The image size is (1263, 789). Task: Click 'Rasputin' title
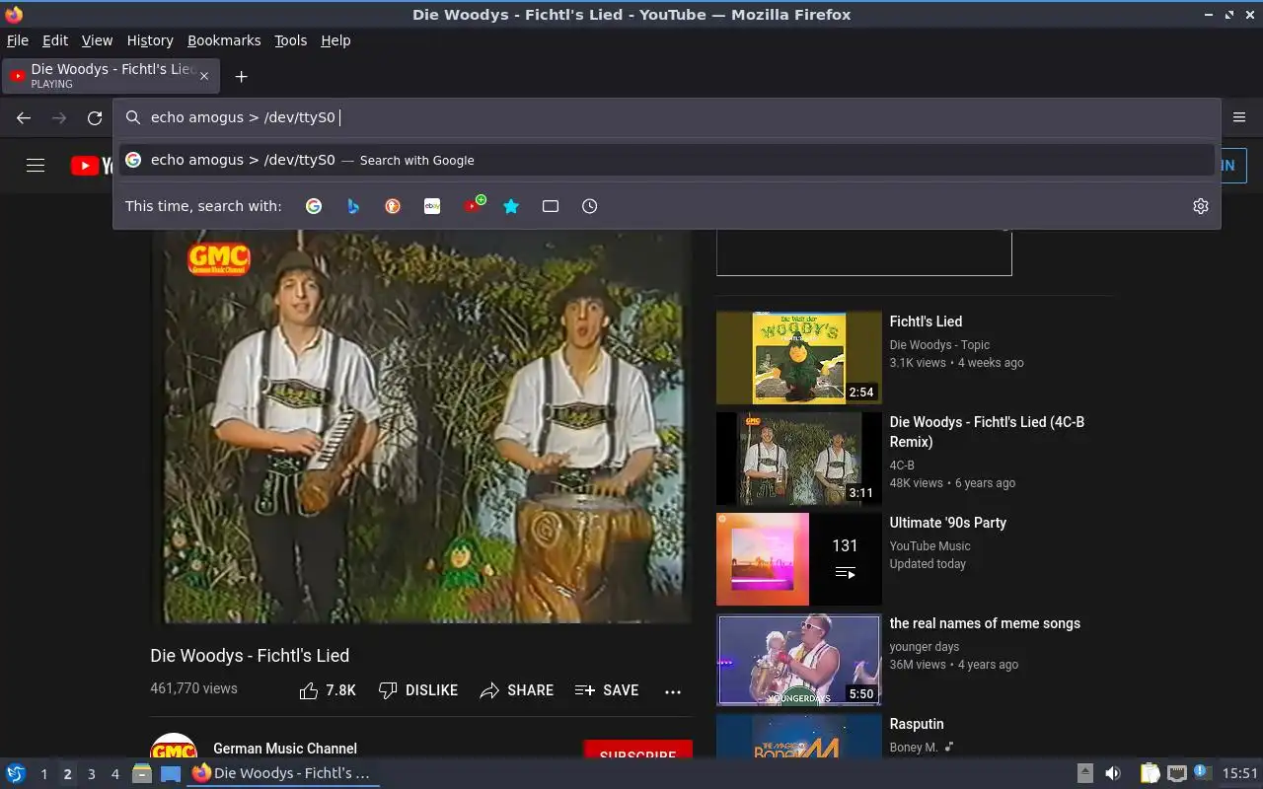[917, 724]
